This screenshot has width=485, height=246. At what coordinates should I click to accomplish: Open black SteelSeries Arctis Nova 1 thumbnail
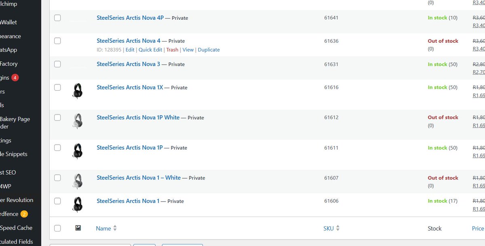pos(78,204)
